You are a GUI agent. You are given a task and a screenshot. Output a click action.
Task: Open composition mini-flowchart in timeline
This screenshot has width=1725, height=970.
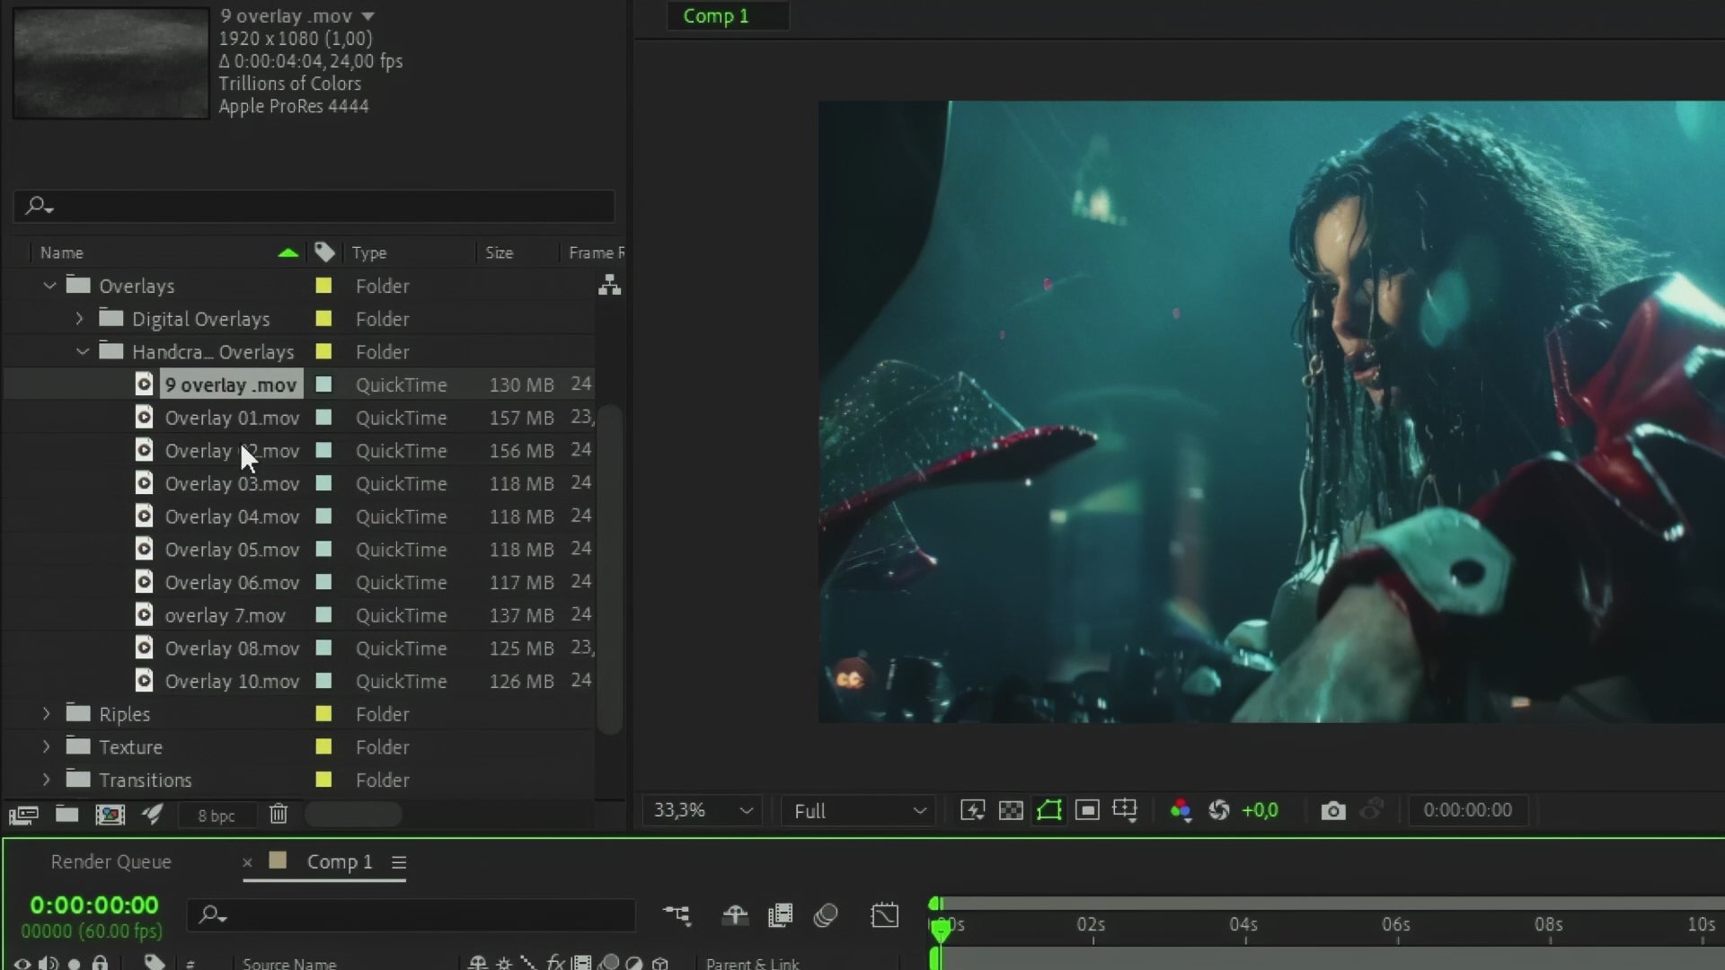[x=677, y=915]
